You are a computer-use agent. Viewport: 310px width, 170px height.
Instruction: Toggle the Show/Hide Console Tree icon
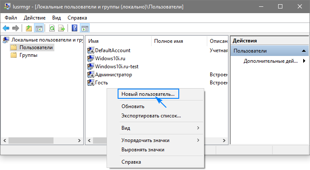tap(39, 28)
